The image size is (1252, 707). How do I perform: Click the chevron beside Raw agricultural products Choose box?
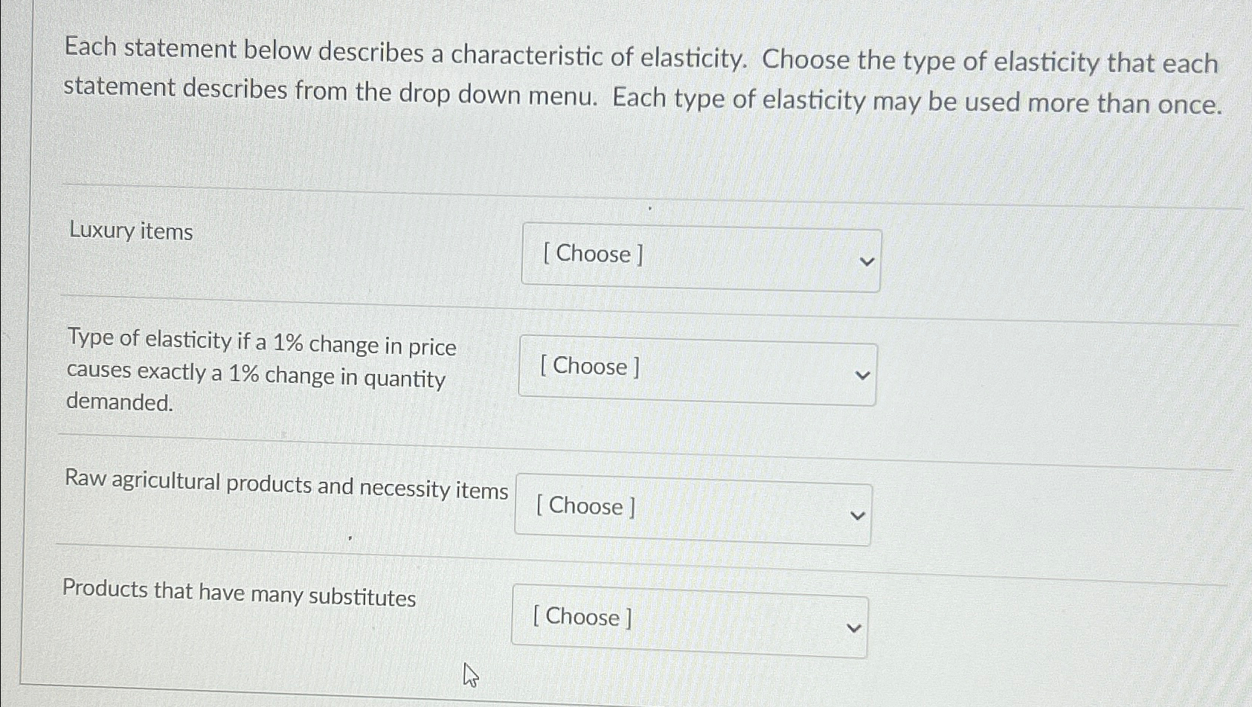pos(857,515)
